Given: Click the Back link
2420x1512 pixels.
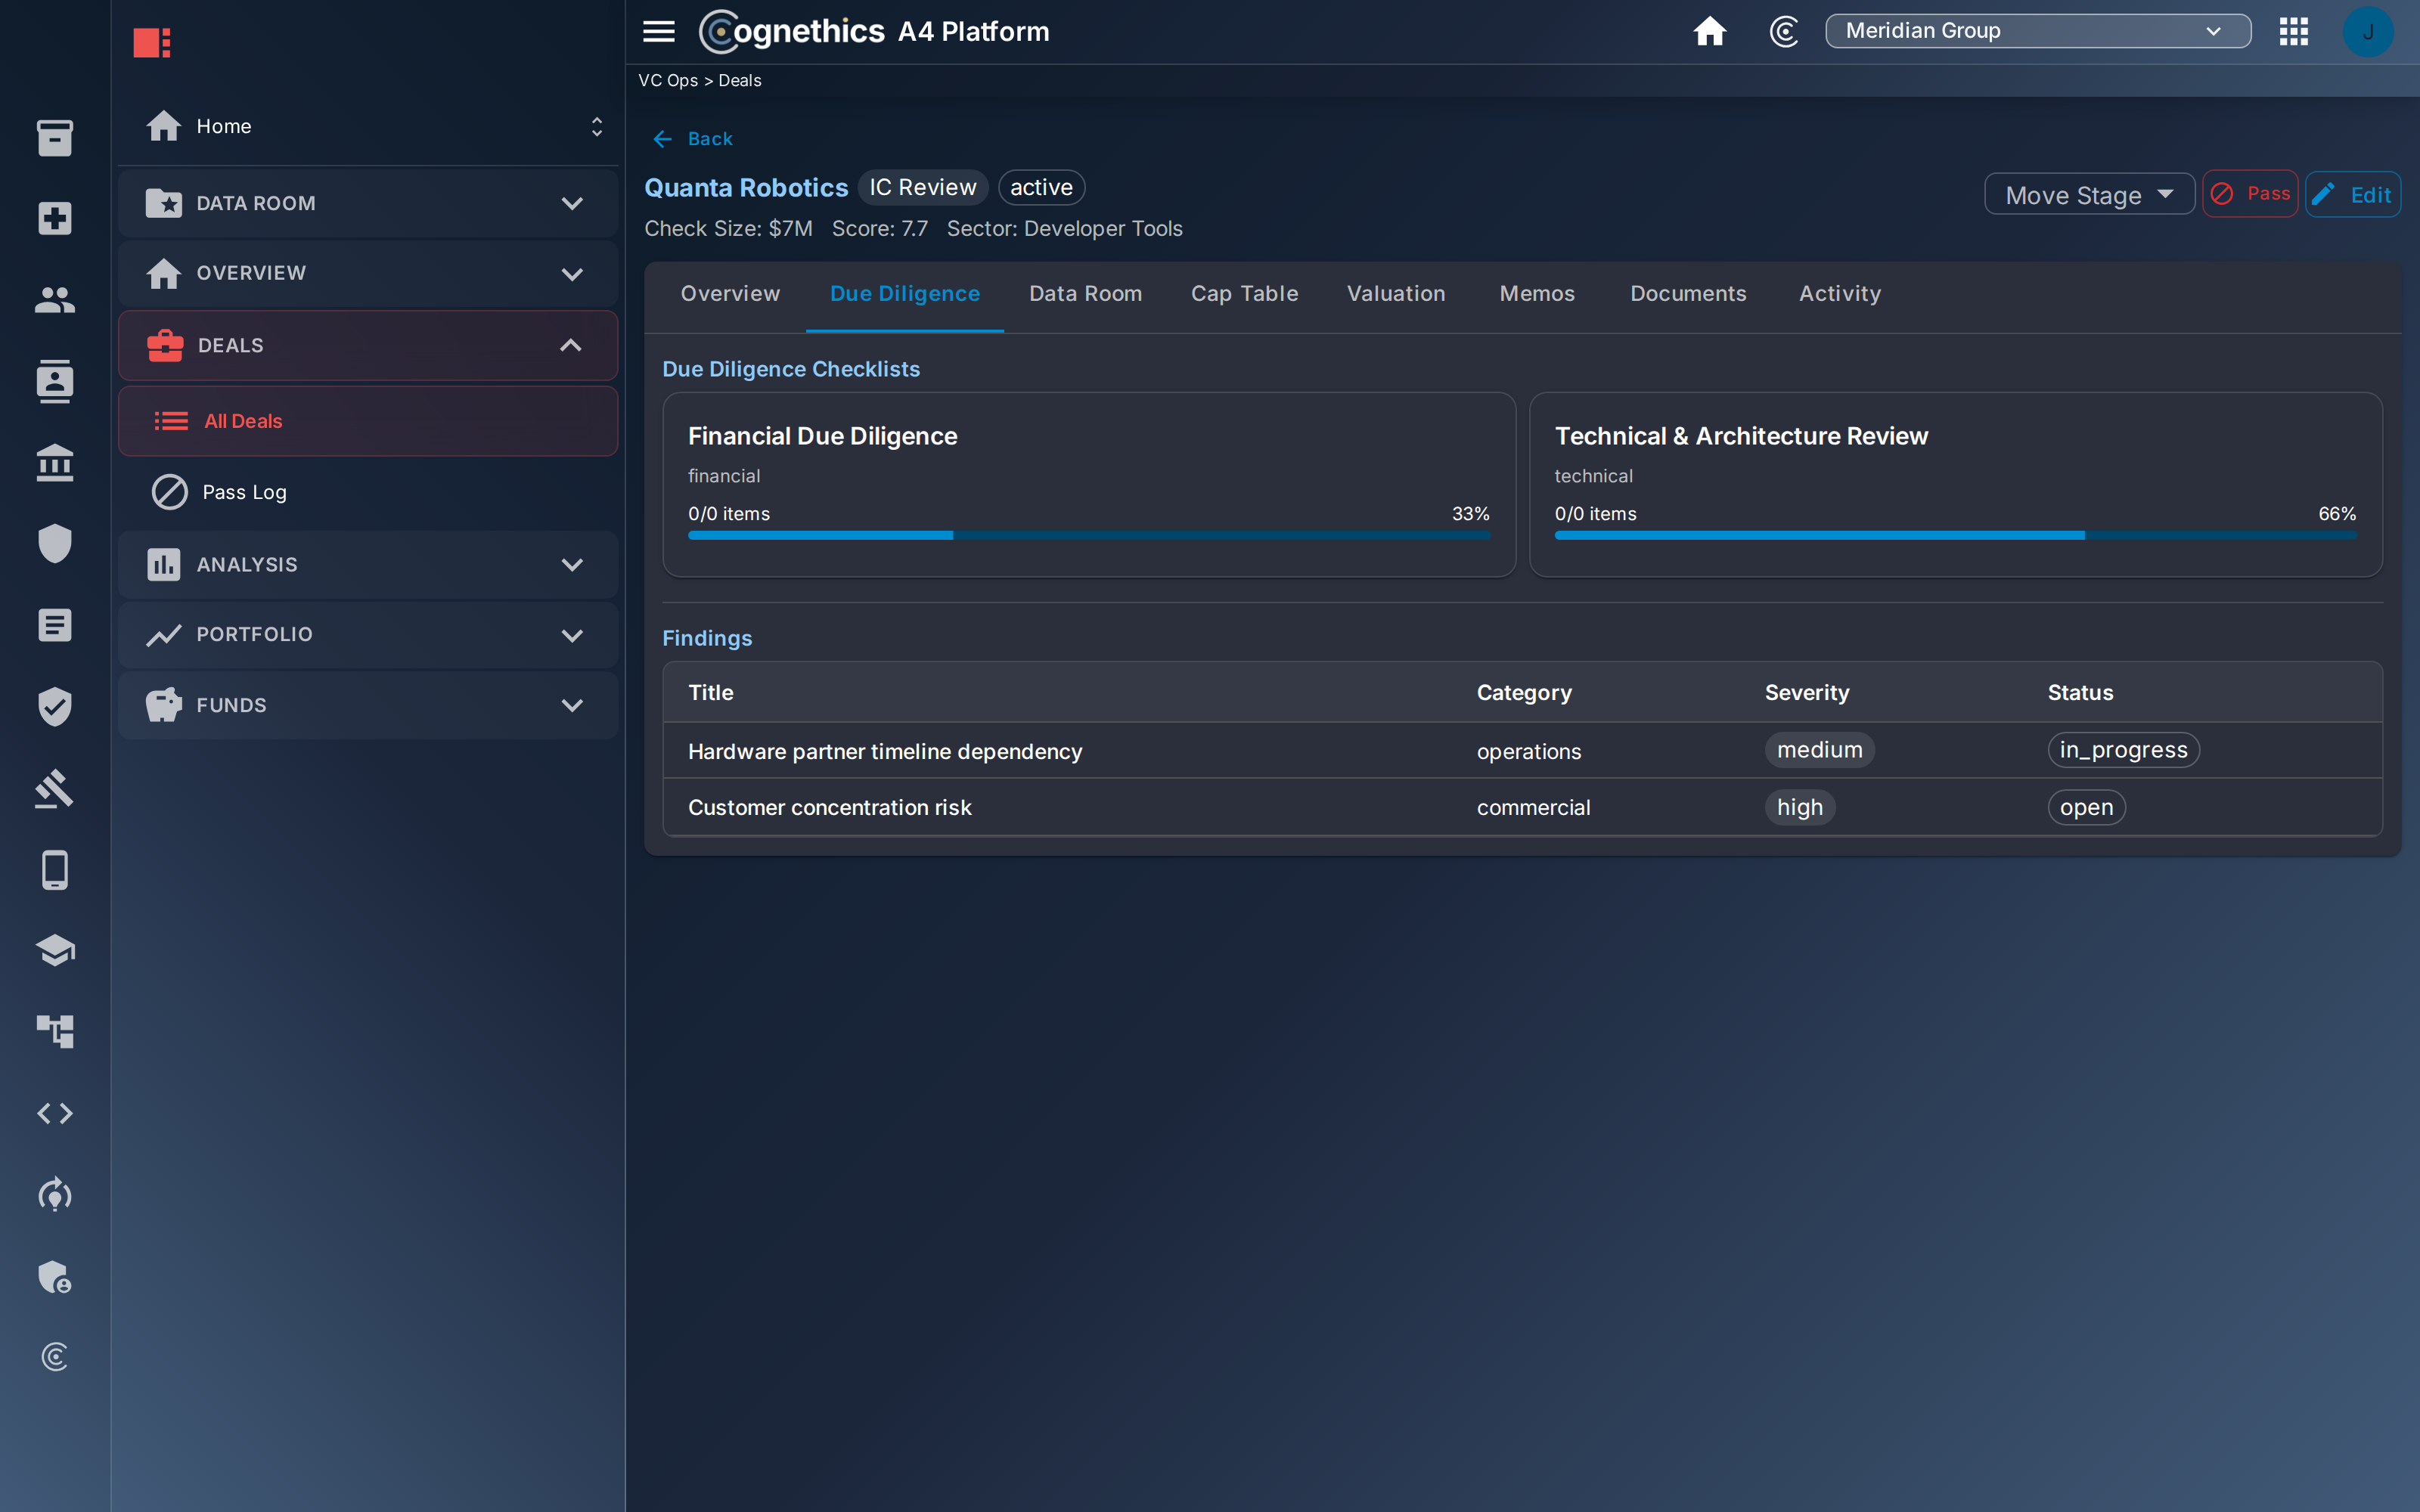Looking at the screenshot, I should (x=692, y=139).
